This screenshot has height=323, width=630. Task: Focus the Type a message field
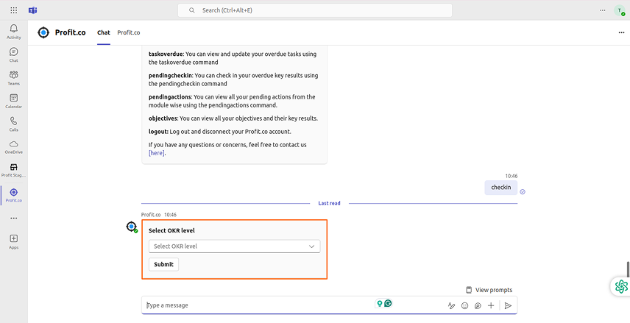click(x=257, y=305)
